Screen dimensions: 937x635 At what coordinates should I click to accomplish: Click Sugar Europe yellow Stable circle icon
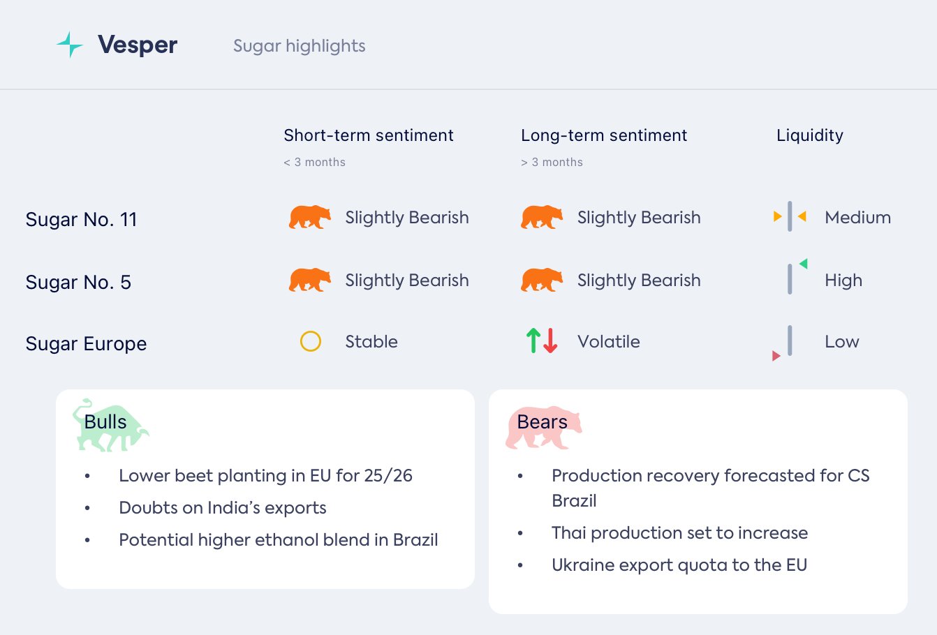(x=310, y=341)
